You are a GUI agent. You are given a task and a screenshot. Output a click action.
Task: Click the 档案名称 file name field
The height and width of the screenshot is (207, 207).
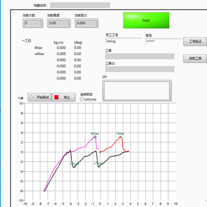[x=80, y=5]
